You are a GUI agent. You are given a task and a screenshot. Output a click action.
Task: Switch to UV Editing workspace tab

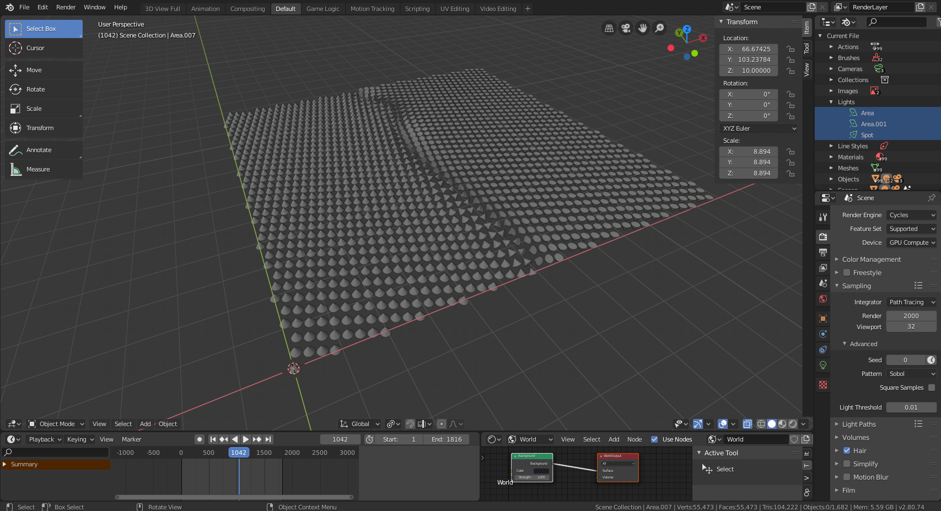tap(455, 9)
